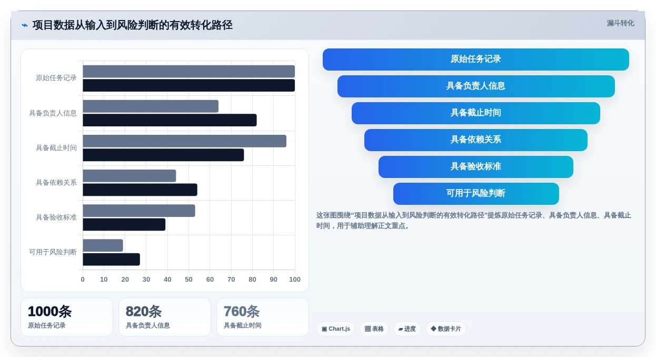This screenshot has height=357, width=656.
Task: Click the dark bar for 具备依赖关系
Action: pyautogui.click(x=140, y=190)
